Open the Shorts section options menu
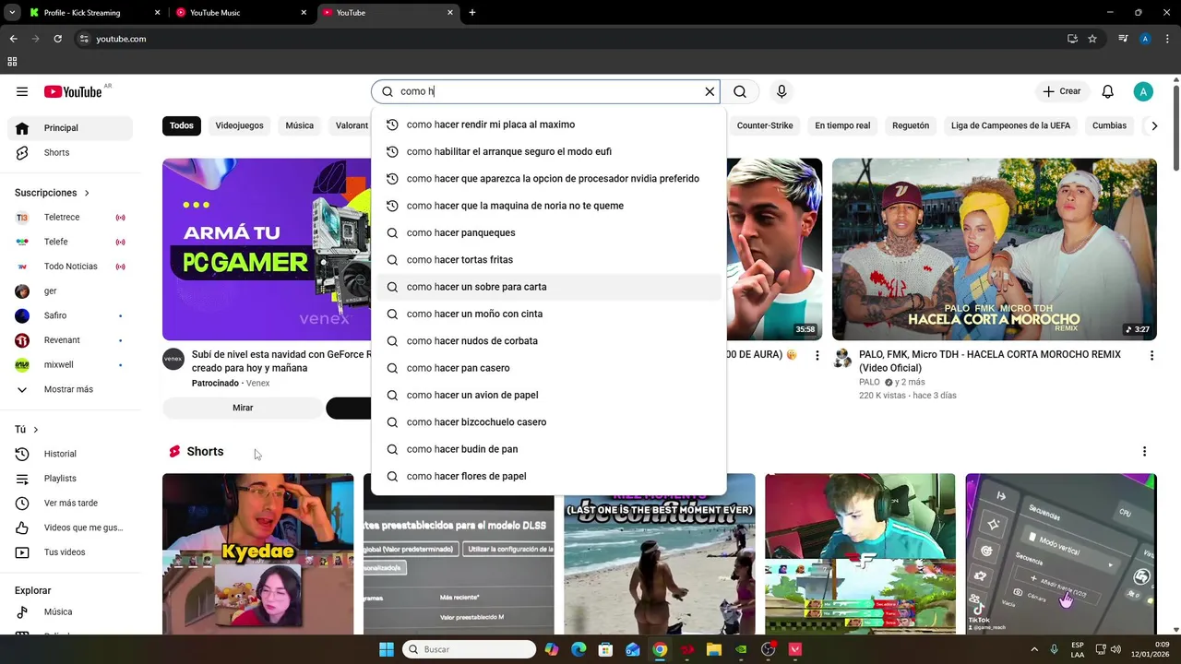The height and width of the screenshot is (664, 1181). click(x=1144, y=452)
